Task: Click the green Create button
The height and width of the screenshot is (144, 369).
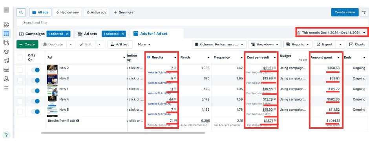Action: coord(27,44)
